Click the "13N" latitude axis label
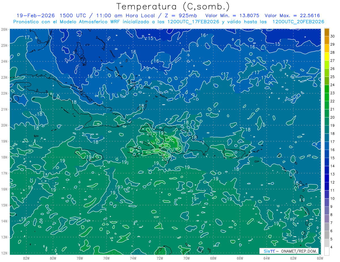The image size is (340, 262). tap(4, 237)
